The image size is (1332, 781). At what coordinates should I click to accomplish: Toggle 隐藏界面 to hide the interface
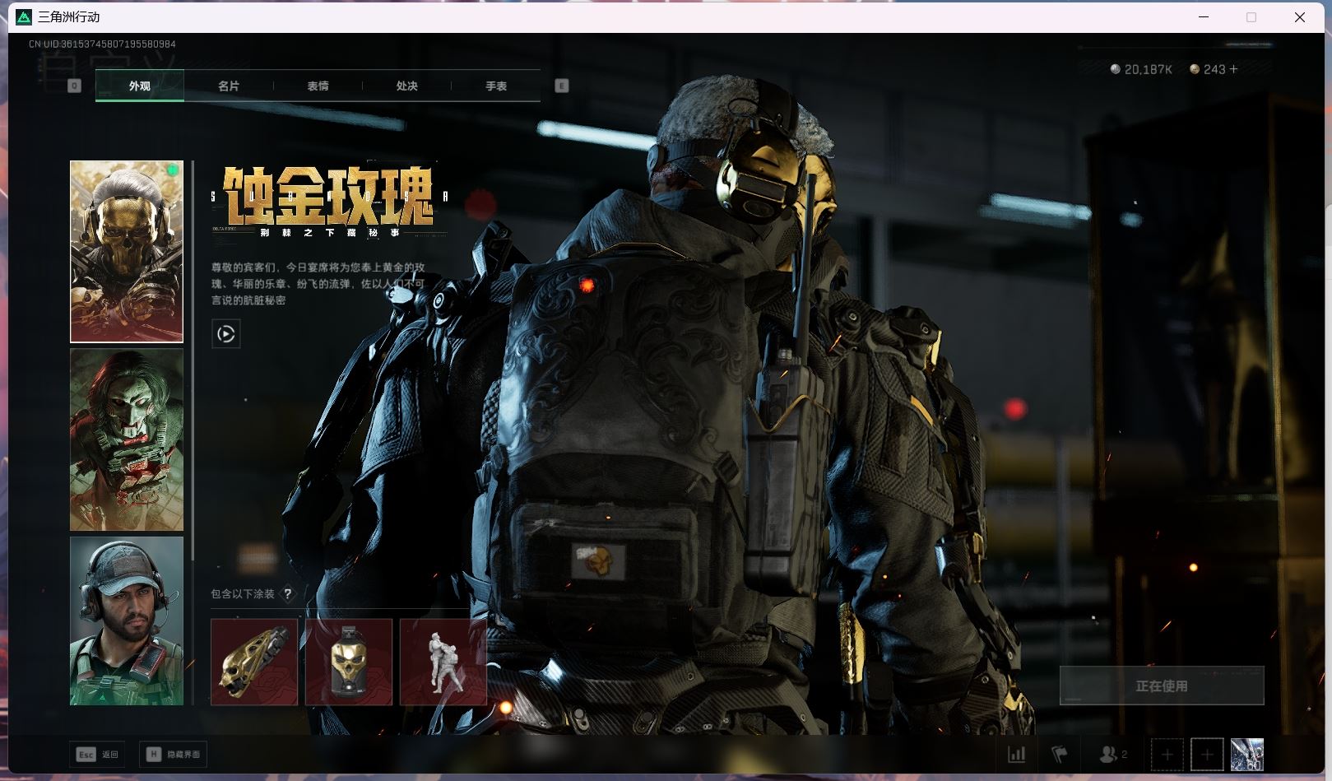pos(174,755)
